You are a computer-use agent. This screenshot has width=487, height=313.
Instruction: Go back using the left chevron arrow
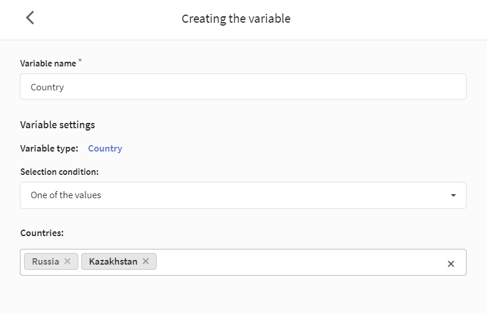click(x=30, y=17)
